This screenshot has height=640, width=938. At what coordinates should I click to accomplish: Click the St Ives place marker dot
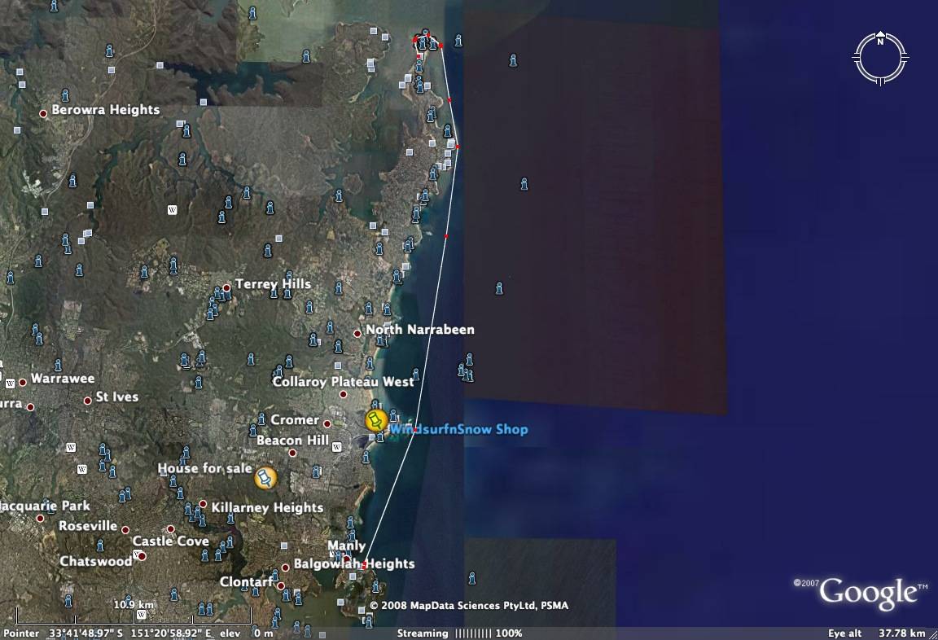[87, 401]
